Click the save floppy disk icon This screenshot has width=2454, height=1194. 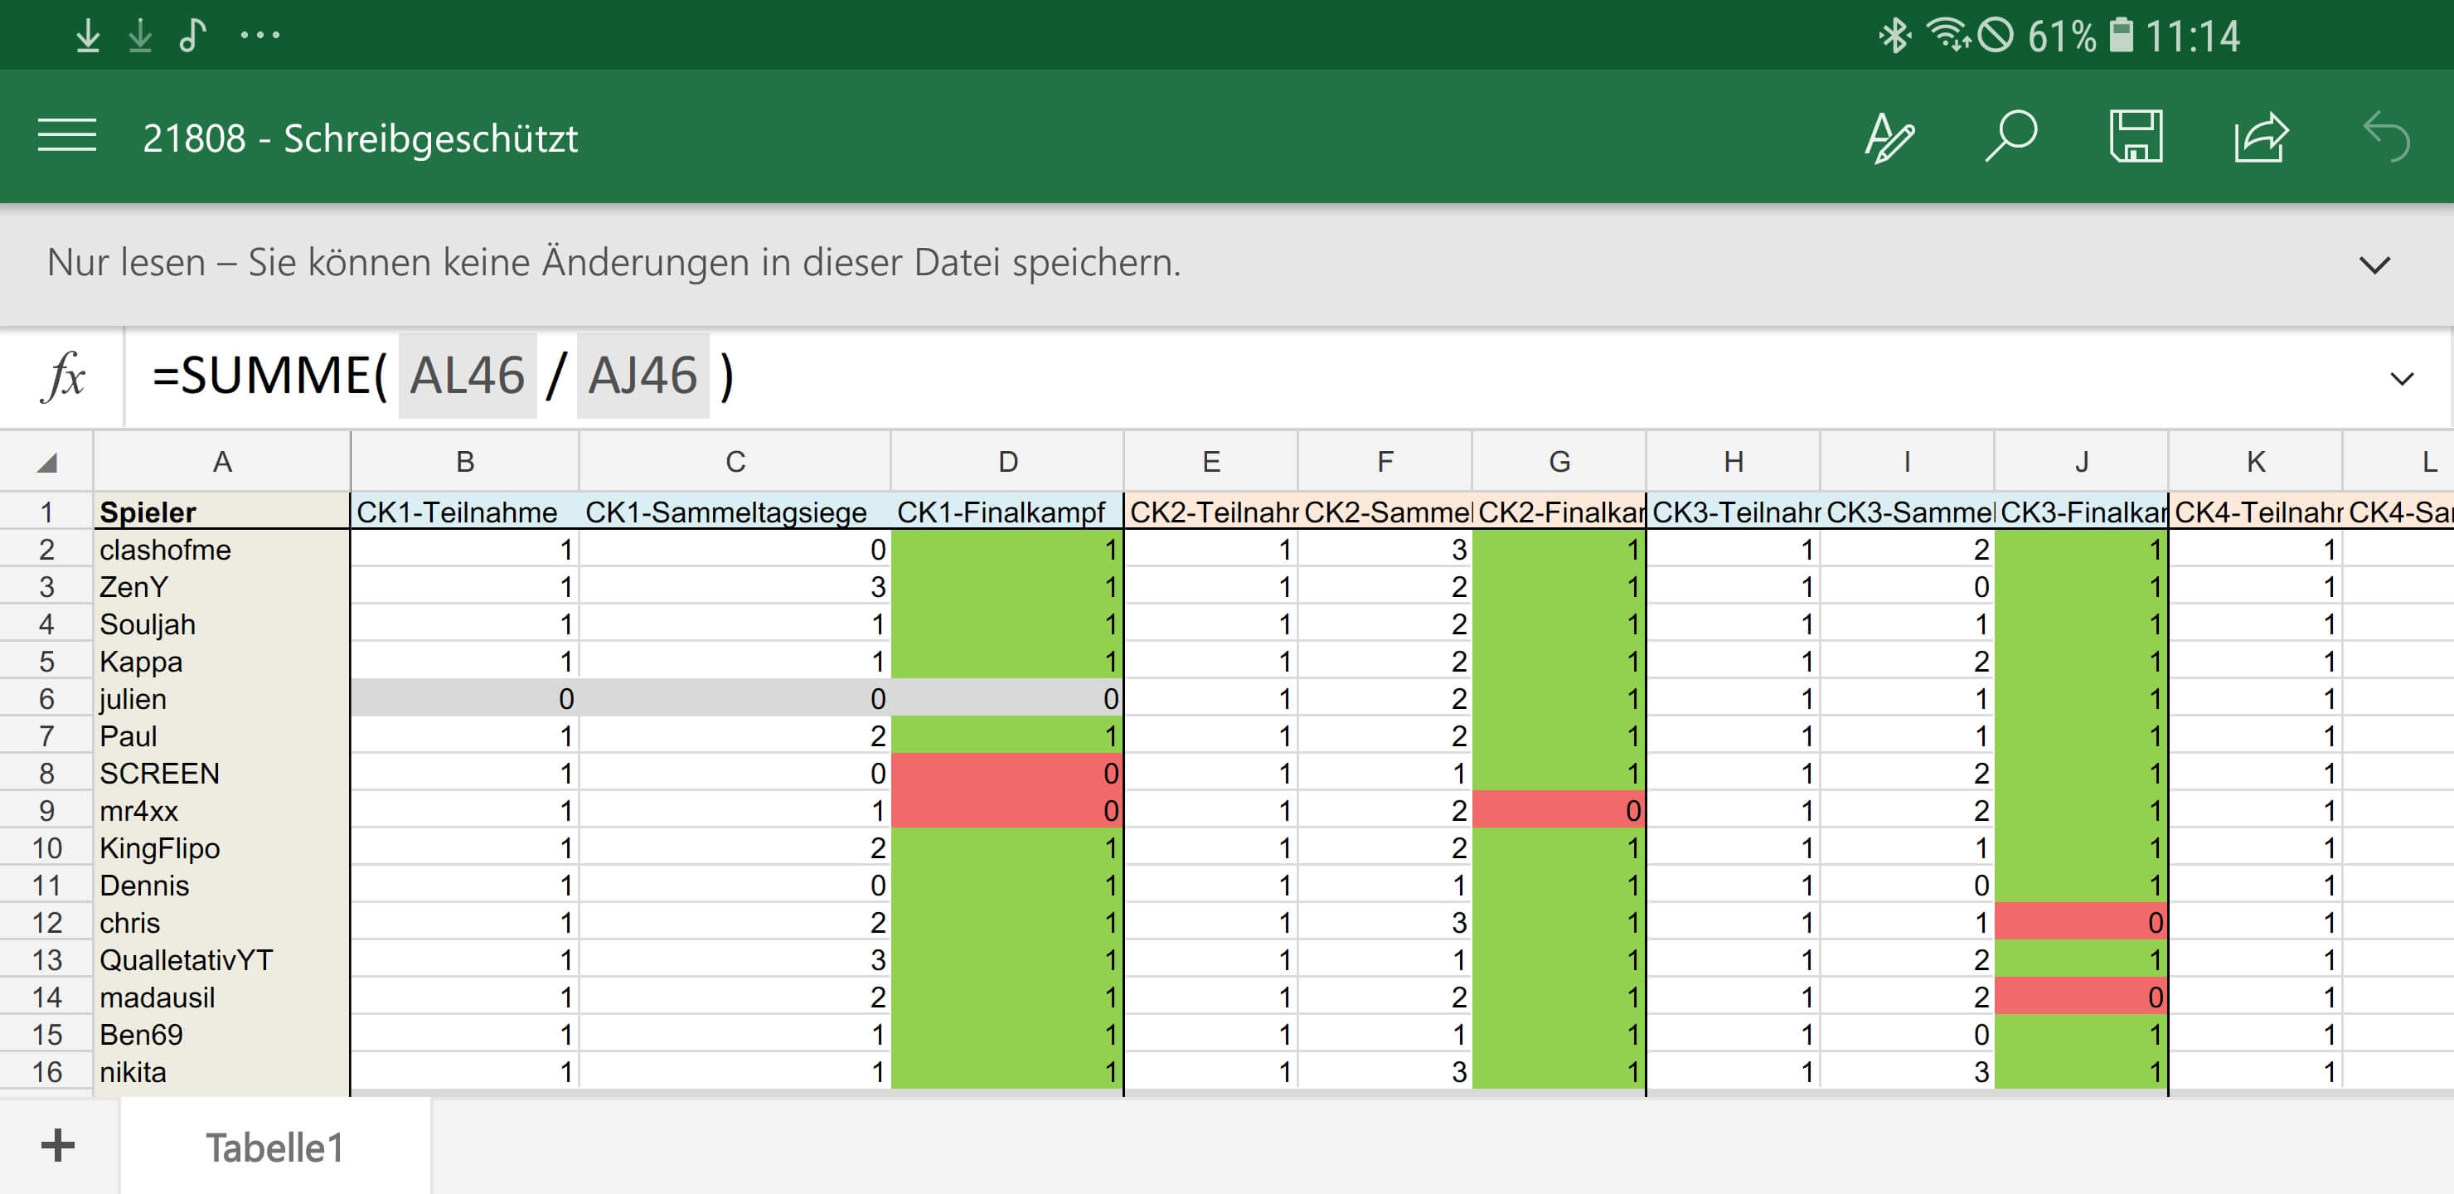click(2135, 137)
